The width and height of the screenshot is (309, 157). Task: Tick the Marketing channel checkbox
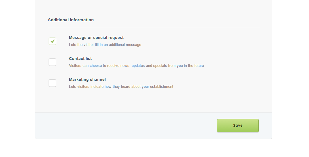pyautogui.click(x=52, y=83)
